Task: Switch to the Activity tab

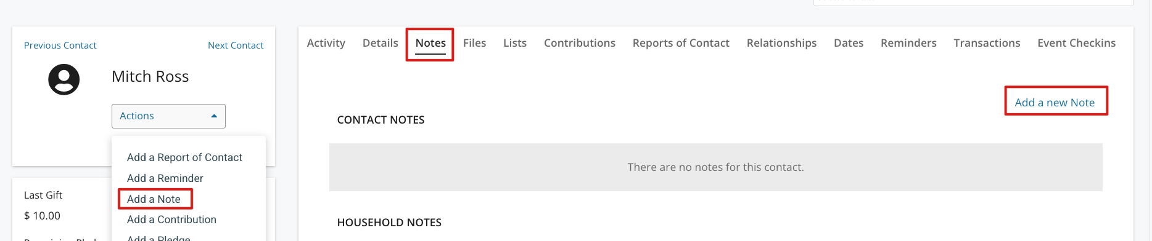Action: click(x=326, y=43)
